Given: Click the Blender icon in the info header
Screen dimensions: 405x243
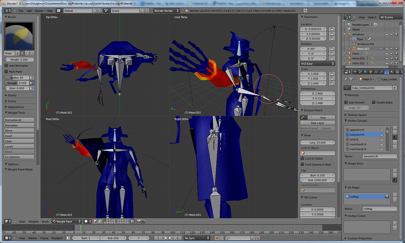Looking at the screenshot, I should [186, 11].
